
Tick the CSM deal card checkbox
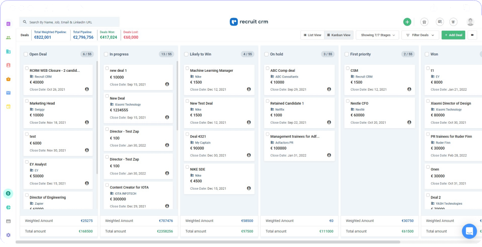[348, 68]
